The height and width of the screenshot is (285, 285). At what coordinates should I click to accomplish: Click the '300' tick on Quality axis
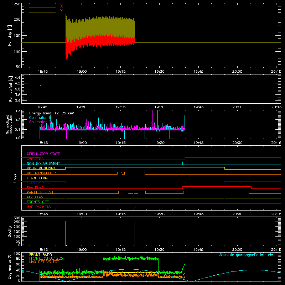tap(17, 218)
